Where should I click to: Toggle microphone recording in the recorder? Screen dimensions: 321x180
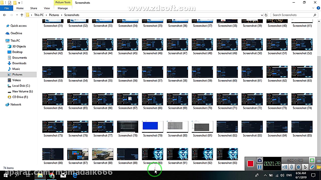pyautogui.click(x=291, y=167)
